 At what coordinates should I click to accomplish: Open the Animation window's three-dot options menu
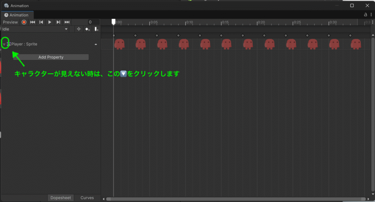coord(371,15)
